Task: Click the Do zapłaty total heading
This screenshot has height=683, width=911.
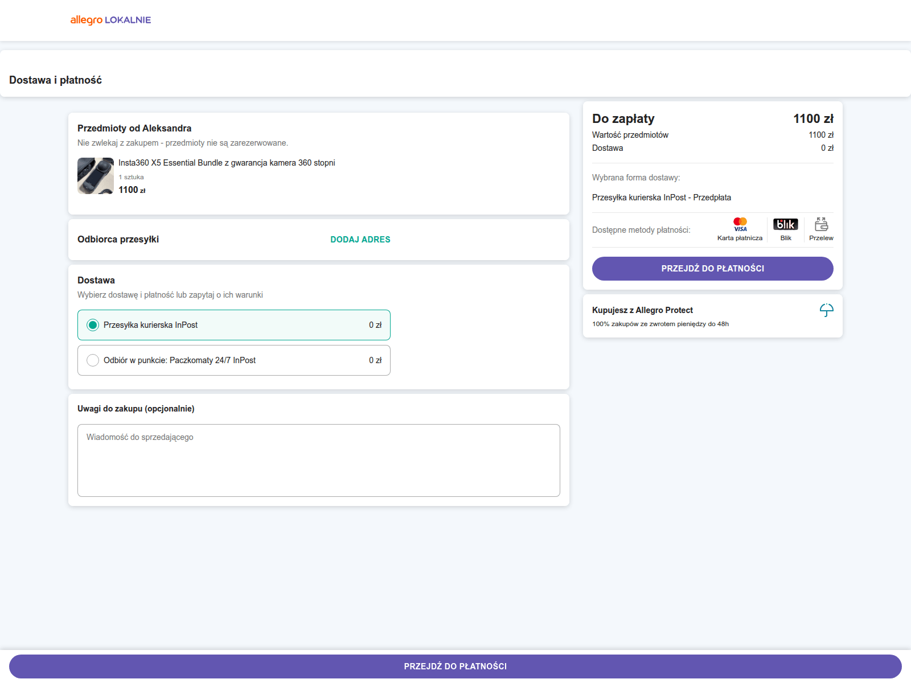Action: [x=623, y=119]
